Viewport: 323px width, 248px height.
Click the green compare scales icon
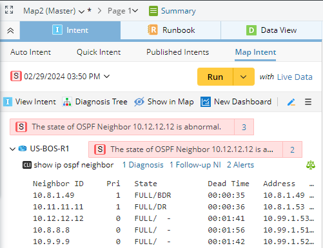click(311, 165)
